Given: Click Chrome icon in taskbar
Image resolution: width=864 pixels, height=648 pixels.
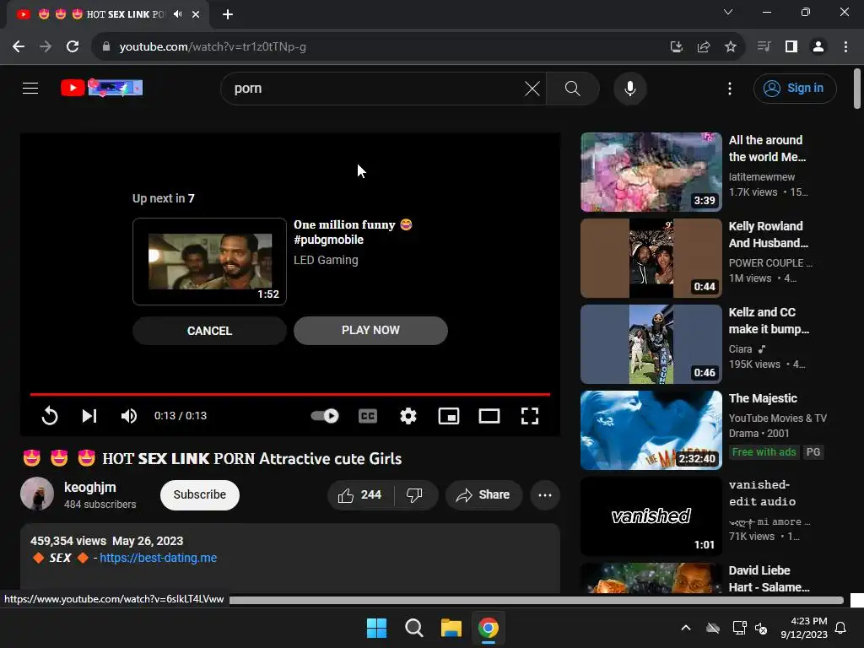Looking at the screenshot, I should 489,628.
